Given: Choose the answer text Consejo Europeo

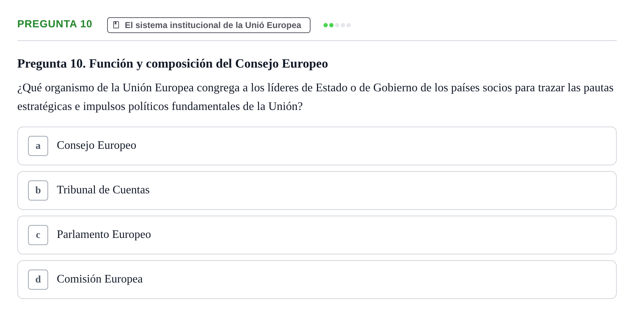Looking at the screenshot, I should tap(96, 145).
